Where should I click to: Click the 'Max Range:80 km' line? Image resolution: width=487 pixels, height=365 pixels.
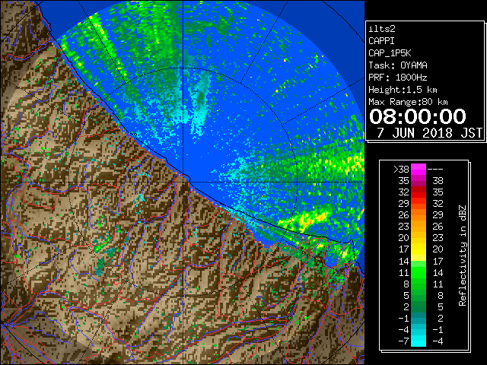tap(408, 102)
